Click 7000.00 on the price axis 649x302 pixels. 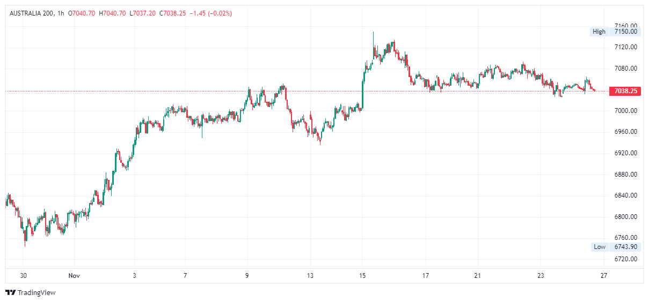tap(626, 111)
